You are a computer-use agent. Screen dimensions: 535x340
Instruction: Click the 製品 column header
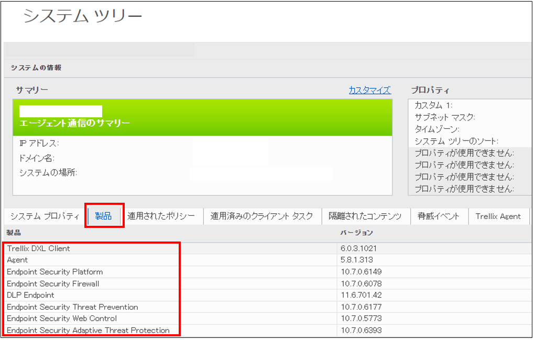coord(14,233)
